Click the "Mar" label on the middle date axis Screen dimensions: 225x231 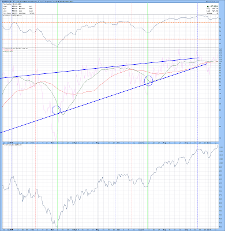pos(52,143)
